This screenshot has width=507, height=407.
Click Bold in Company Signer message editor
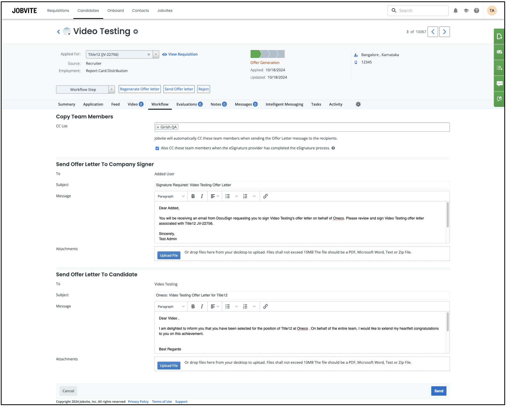click(193, 196)
